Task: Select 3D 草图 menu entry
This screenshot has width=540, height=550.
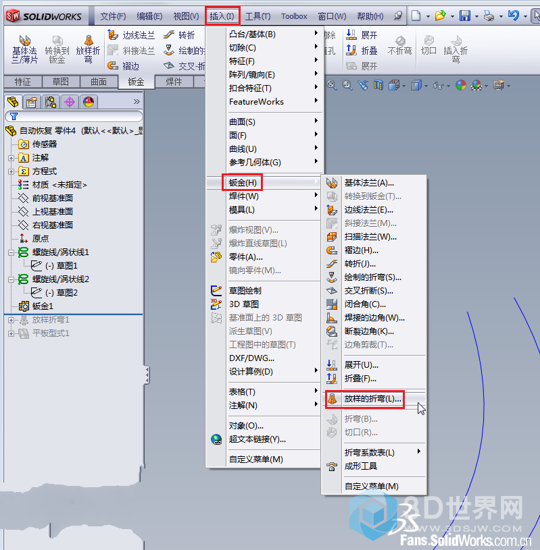Action: tap(264, 304)
